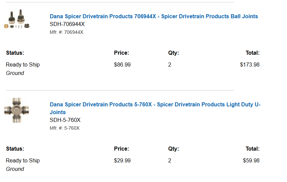The width and height of the screenshot is (287, 182).
Task: Select the Mfr. #: 5-760X text
Action: tap(65, 128)
